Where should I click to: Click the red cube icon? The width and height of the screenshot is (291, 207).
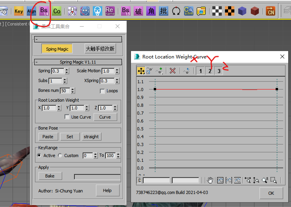255,11
